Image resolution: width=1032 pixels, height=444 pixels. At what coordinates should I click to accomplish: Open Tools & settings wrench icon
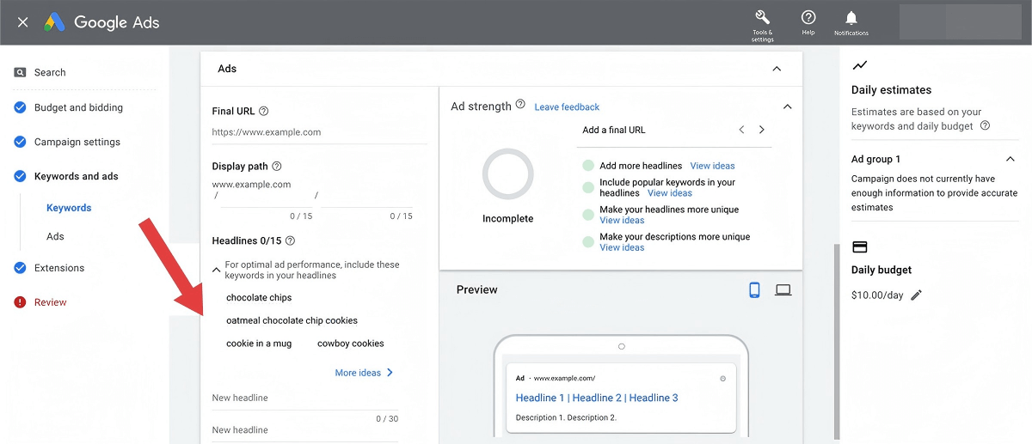click(x=762, y=19)
